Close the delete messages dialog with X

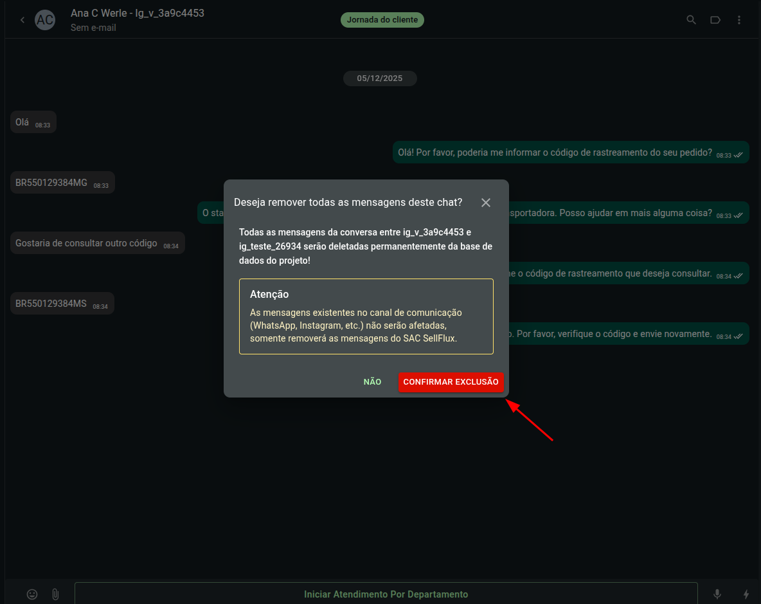486,203
